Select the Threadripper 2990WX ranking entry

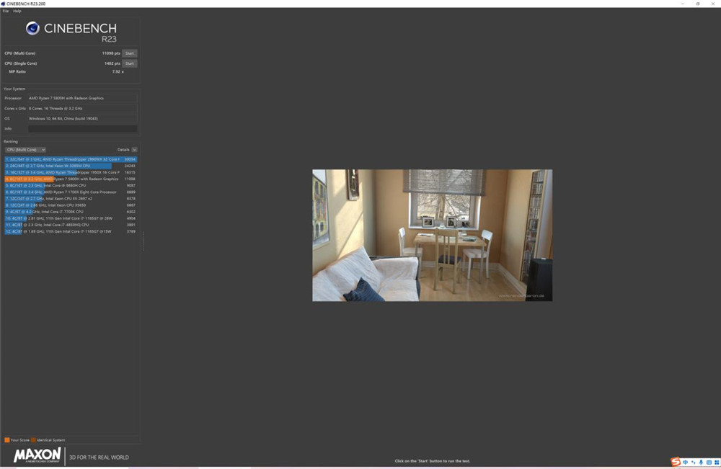point(71,159)
